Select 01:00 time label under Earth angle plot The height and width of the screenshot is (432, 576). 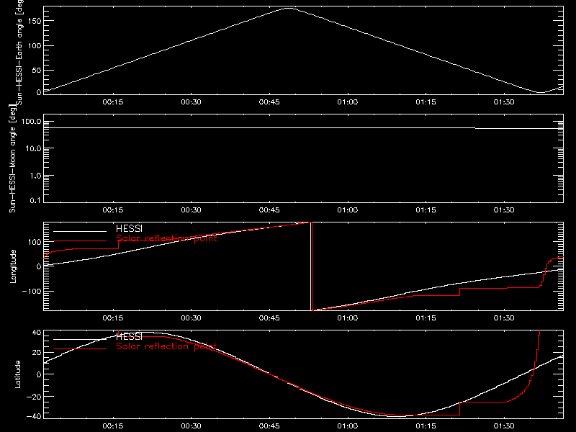click(x=348, y=102)
